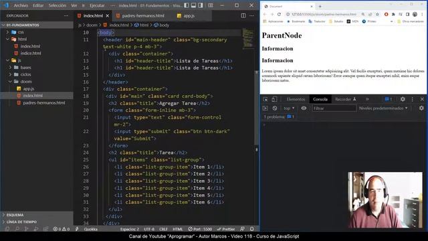Open the Archivo menu in VS Code

click(21, 5)
